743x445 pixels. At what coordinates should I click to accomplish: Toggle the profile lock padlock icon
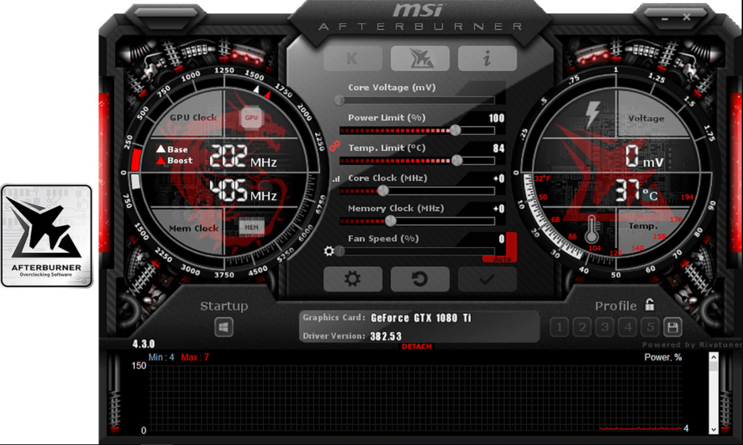pyautogui.click(x=649, y=305)
